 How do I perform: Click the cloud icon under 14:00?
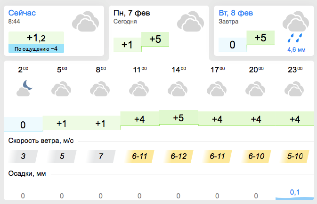click(178, 89)
